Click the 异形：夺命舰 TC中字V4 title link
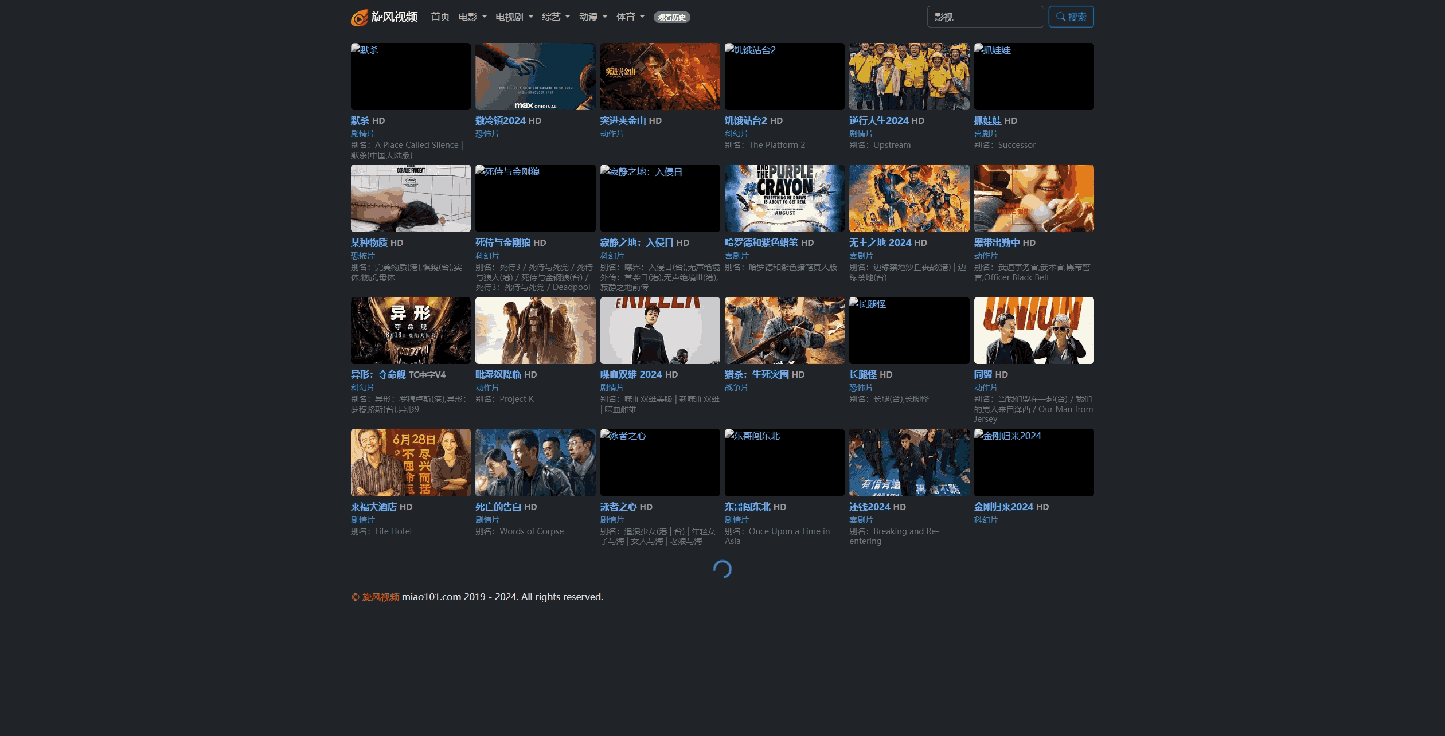 click(398, 374)
